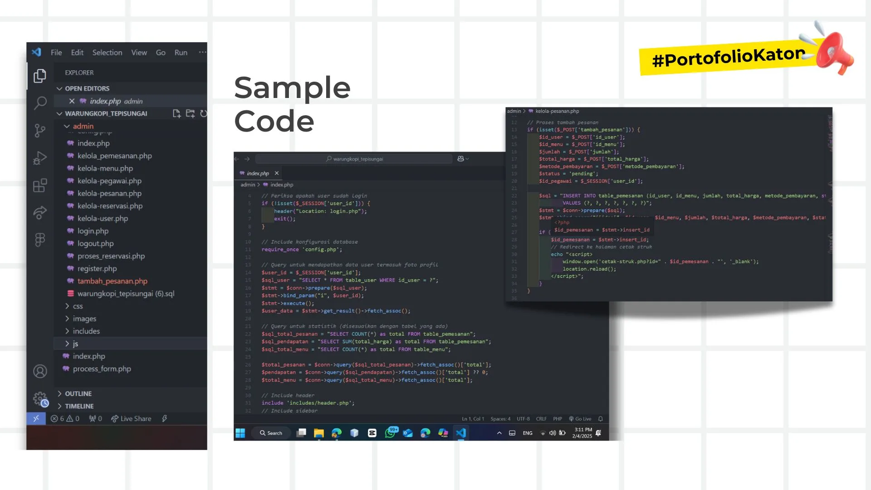Click the New Folder icon in Explorer header
This screenshot has height=490, width=871.
point(190,113)
